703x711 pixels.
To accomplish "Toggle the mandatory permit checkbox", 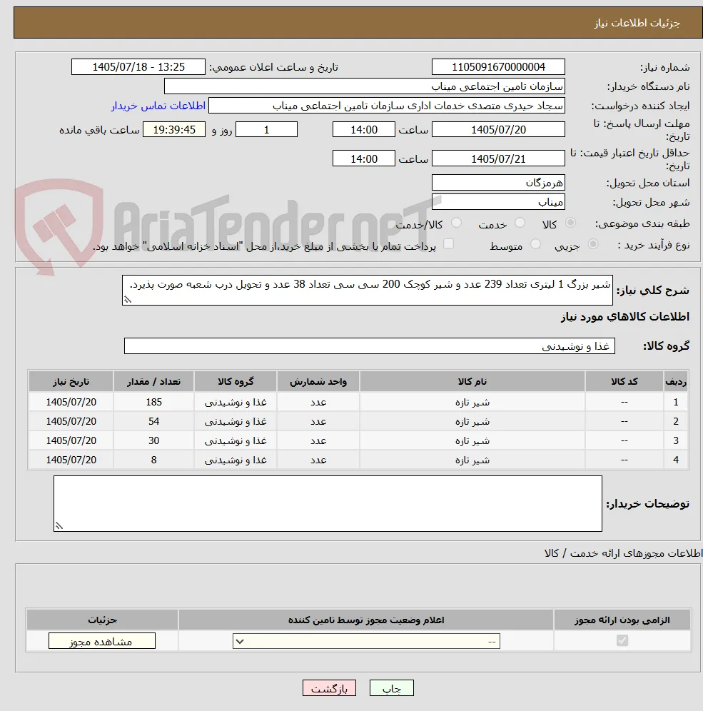I will [622, 640].
